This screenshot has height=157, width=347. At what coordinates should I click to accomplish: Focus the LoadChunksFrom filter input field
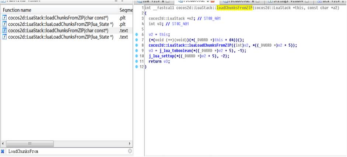click(66, 151)
